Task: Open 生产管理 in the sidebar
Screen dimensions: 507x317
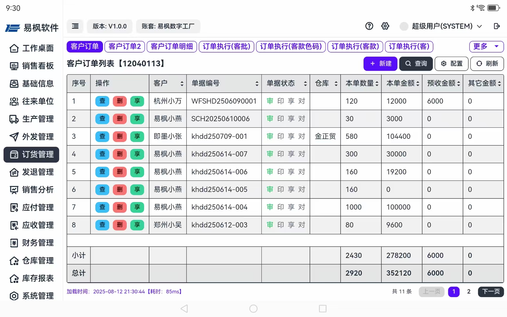Action: coord(31,119)
